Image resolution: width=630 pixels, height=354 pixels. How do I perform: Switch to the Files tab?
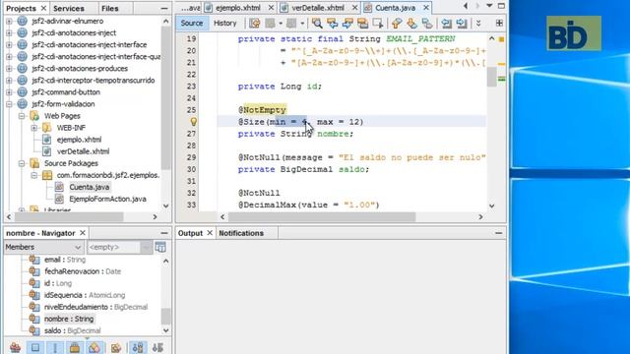(x=109, y=8)
